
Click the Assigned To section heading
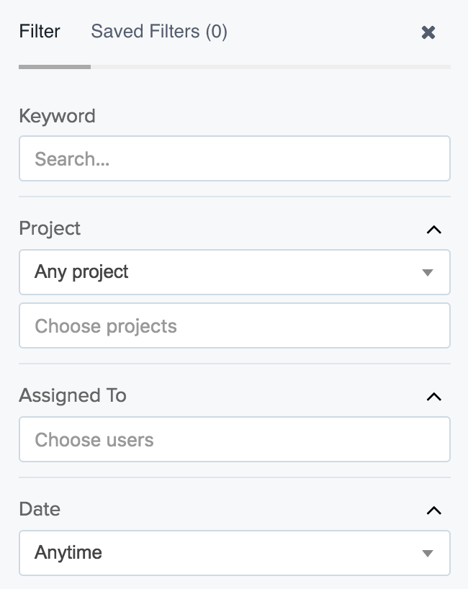[x=73, y=395]
